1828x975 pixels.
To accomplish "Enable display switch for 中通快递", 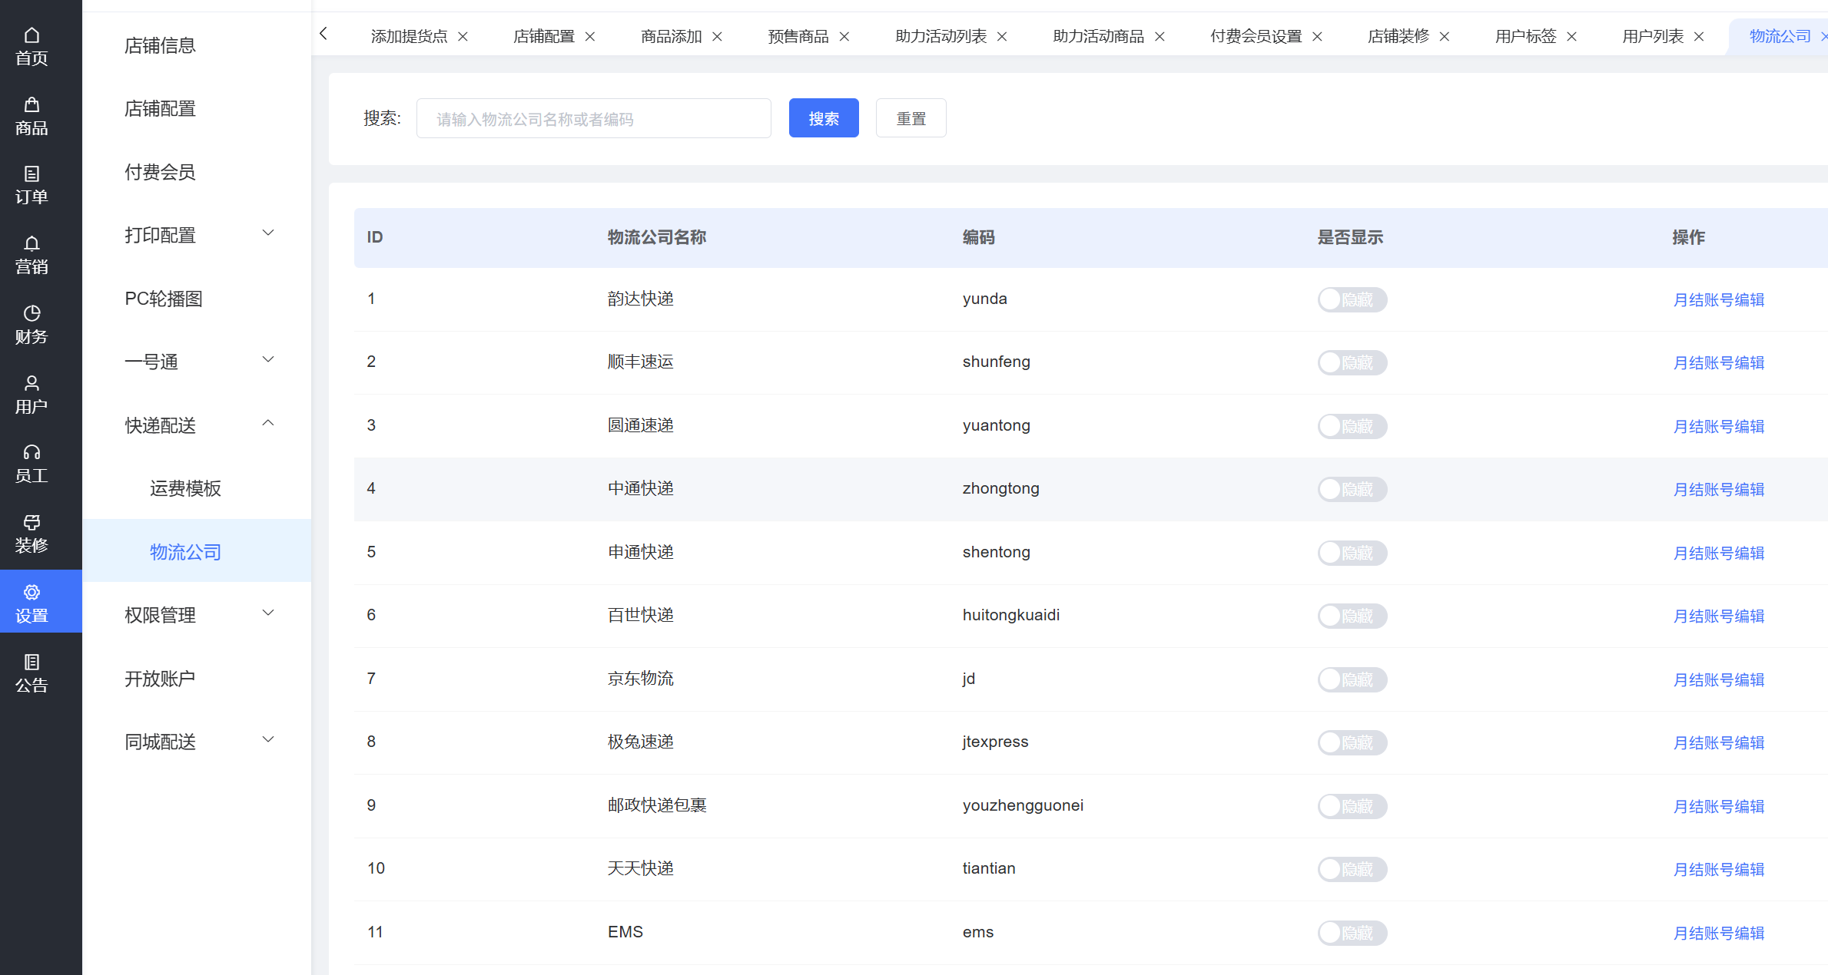I will pyautogui.click(x=1352, y=489).
